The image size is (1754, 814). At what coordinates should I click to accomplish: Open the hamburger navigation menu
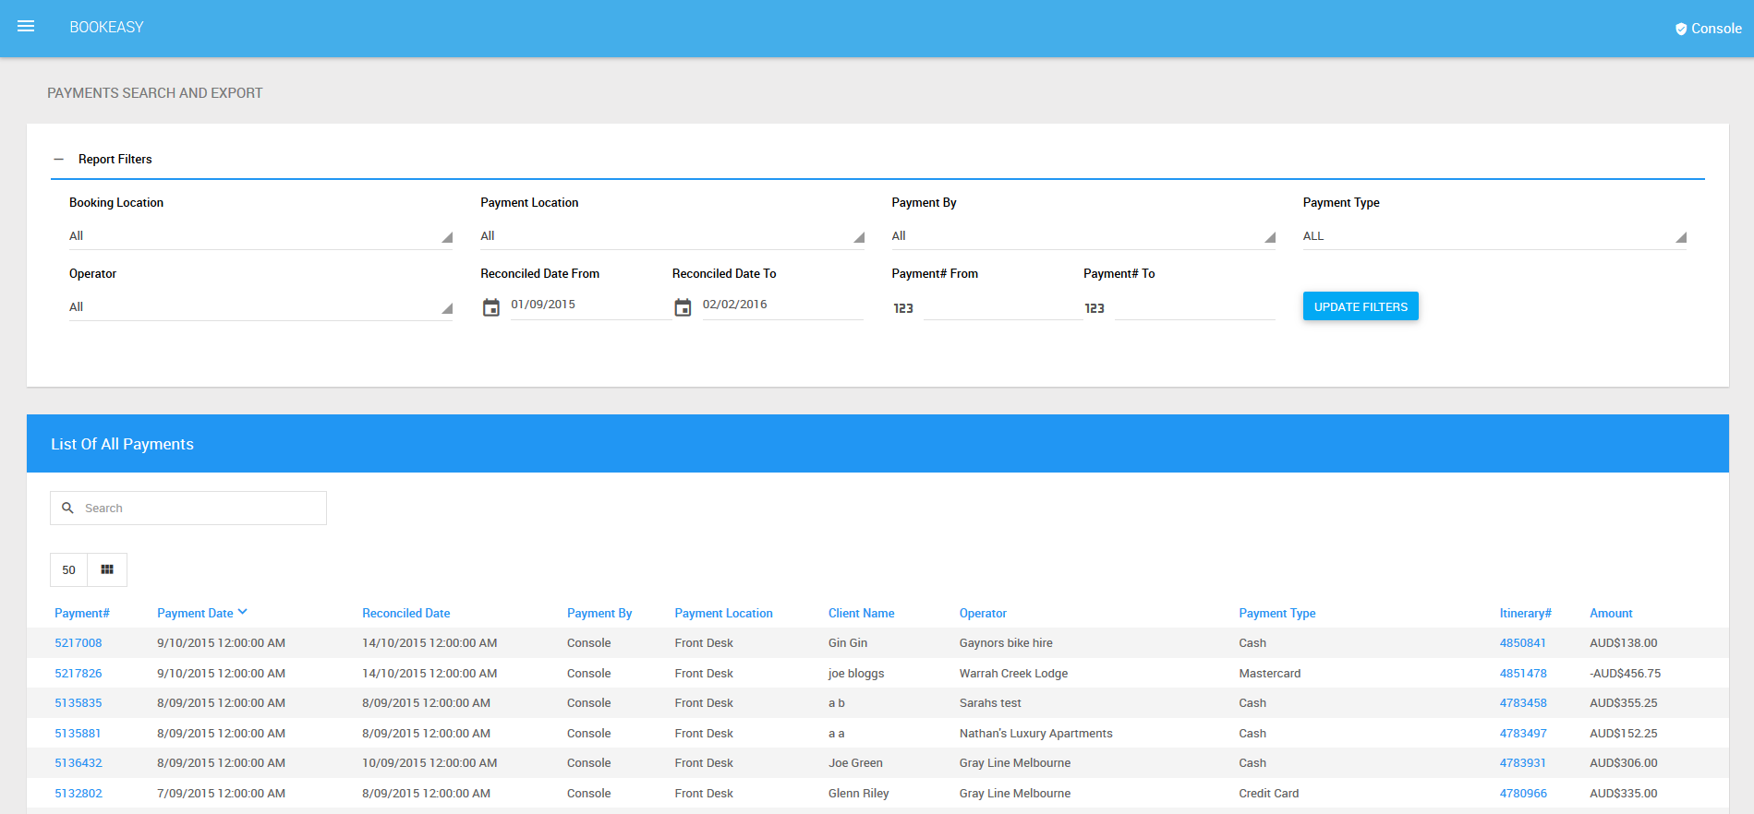[26, 27]
